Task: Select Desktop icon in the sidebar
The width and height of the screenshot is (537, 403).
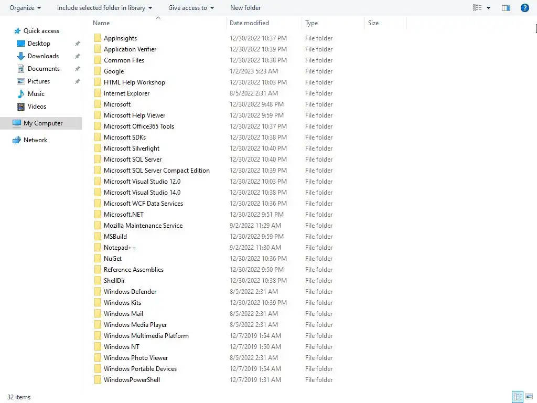Action: (x=21, y=44)
